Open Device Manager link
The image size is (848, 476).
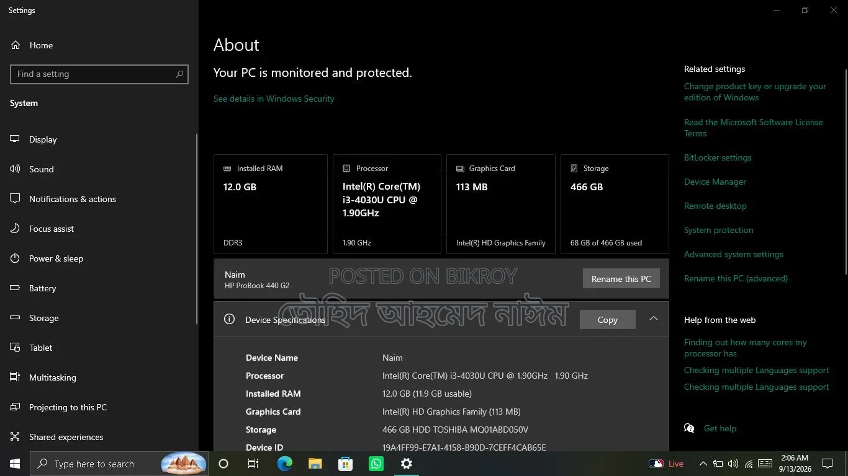coord(715,182)
